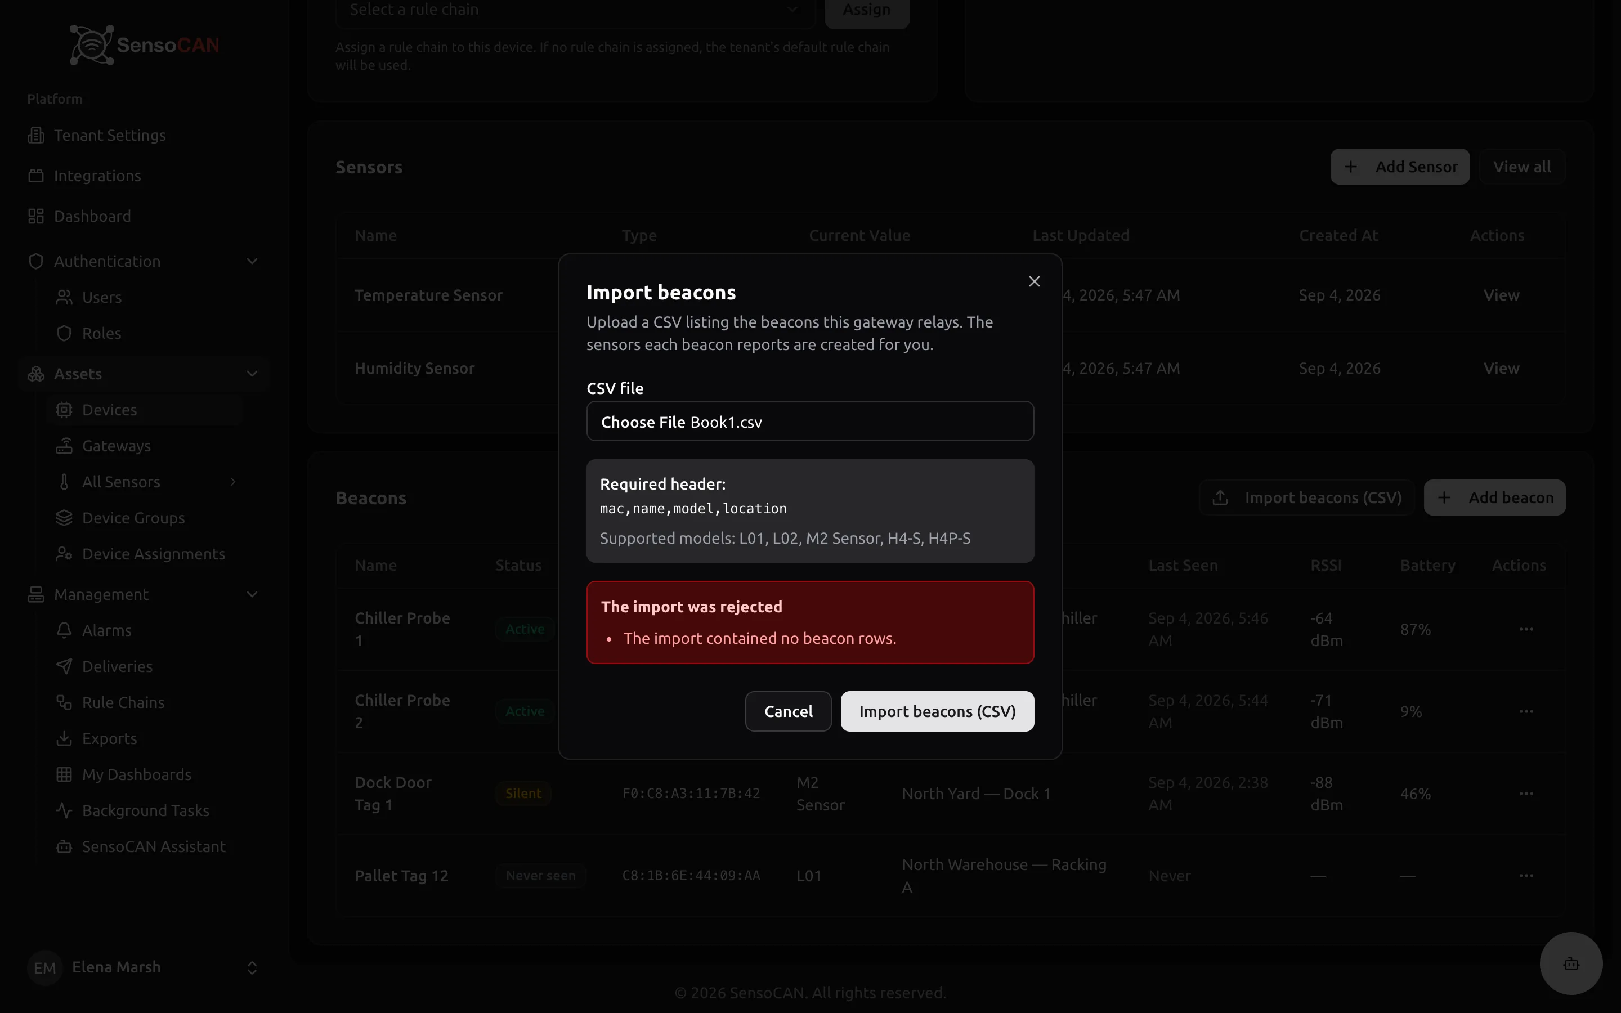Select the Devices icon

point(64,410)
